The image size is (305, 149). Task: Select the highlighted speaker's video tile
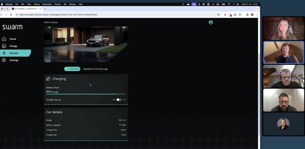[x=284, y=52]
